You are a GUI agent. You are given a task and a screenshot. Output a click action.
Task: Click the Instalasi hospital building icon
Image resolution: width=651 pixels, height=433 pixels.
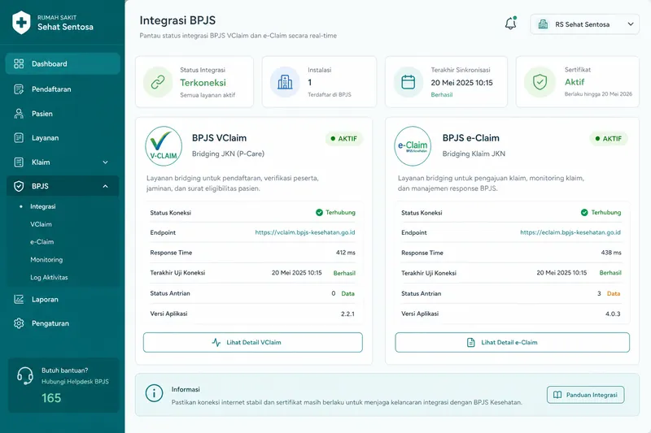(x=285, y=82)
